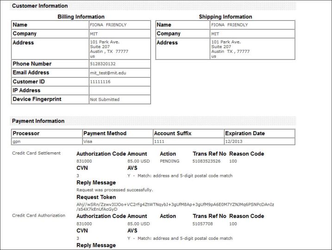Click the Visa payment method cell

(88, 141)
